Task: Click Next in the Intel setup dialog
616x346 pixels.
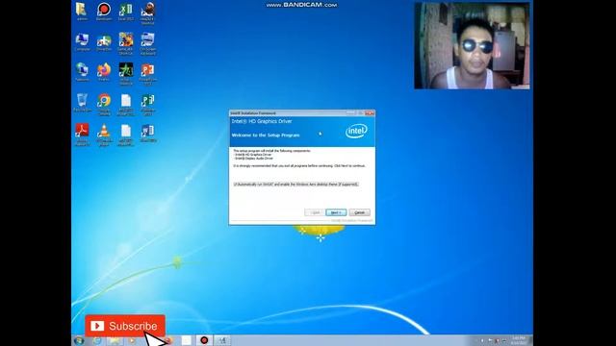Action: click(x=336, y=212)
